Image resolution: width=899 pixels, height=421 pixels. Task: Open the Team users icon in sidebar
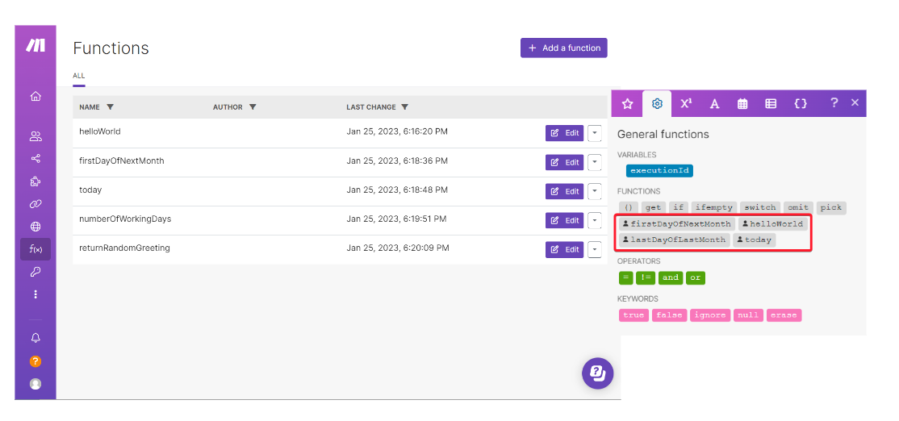[36, 136]
